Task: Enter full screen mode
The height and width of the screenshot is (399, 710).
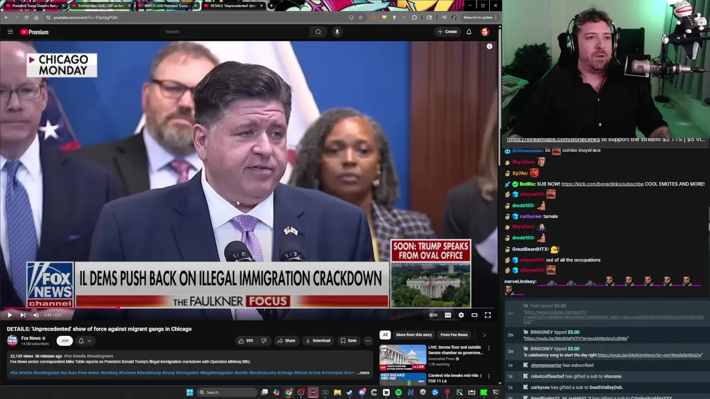Action: coord(488,315)
